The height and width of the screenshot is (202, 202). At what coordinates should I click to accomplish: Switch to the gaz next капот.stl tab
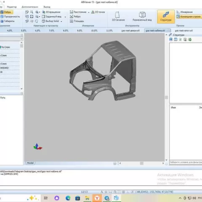184,31
